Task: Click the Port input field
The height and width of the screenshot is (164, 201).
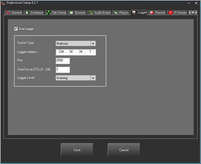Action: pos(63,60)
